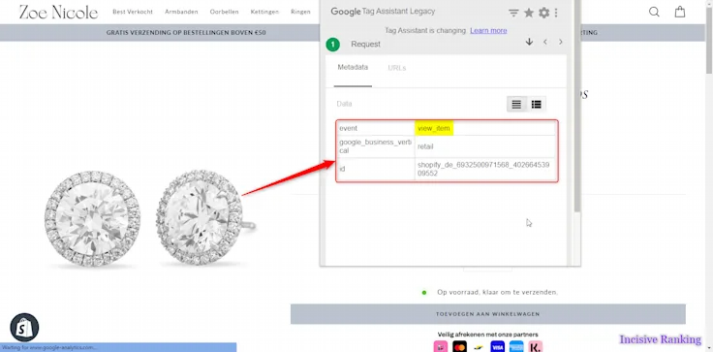This screenshot has width=713, height=352.
Task: Click the star icon in Tag Assistant
Action: click(x=528, y=13)
